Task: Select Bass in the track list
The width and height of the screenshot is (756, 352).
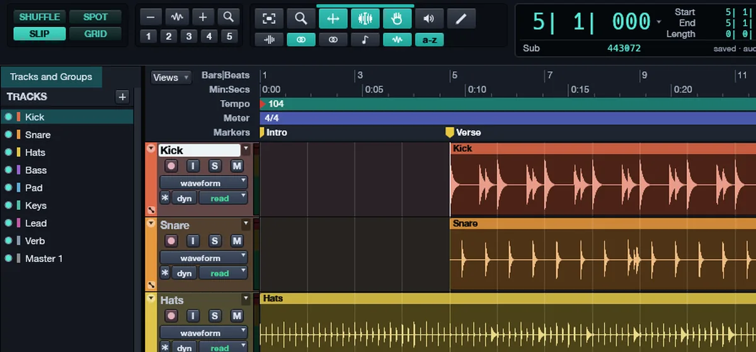Action: tap(36, 170)
